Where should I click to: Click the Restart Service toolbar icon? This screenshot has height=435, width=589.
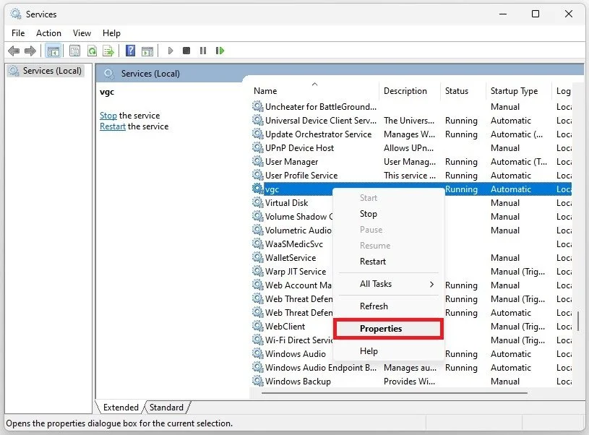(x=220, y=51)
